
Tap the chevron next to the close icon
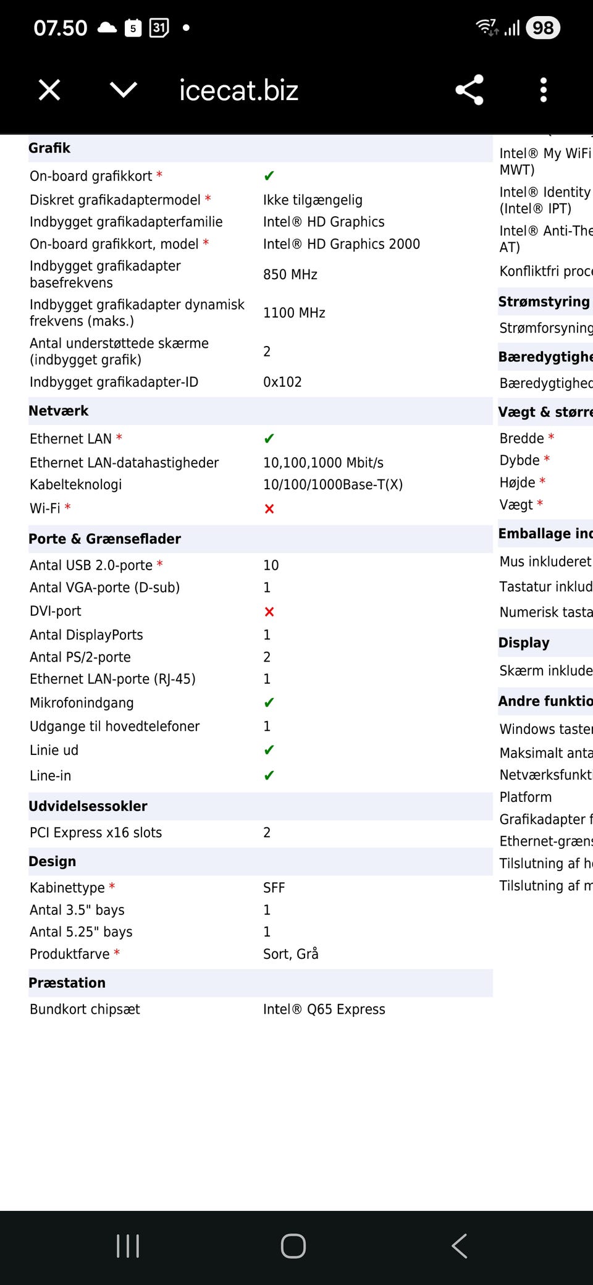tap(123, 90)
